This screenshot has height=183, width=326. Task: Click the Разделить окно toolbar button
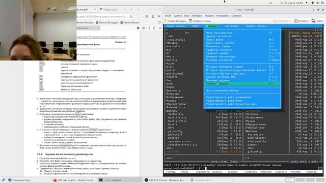pyautogui.click(x=200, y=21)
